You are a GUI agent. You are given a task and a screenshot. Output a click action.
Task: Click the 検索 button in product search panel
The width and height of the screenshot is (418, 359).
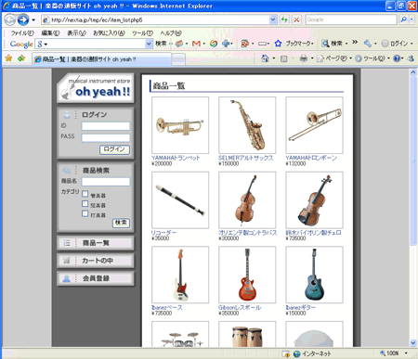(121, 223)
